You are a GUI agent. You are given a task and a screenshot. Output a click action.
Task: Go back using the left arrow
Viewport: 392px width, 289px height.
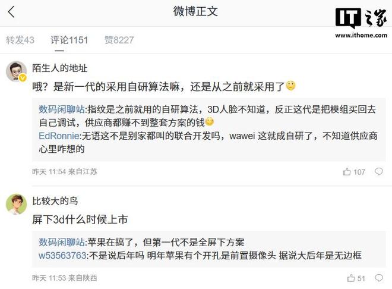pyautogui.click(x=11, y=12)
